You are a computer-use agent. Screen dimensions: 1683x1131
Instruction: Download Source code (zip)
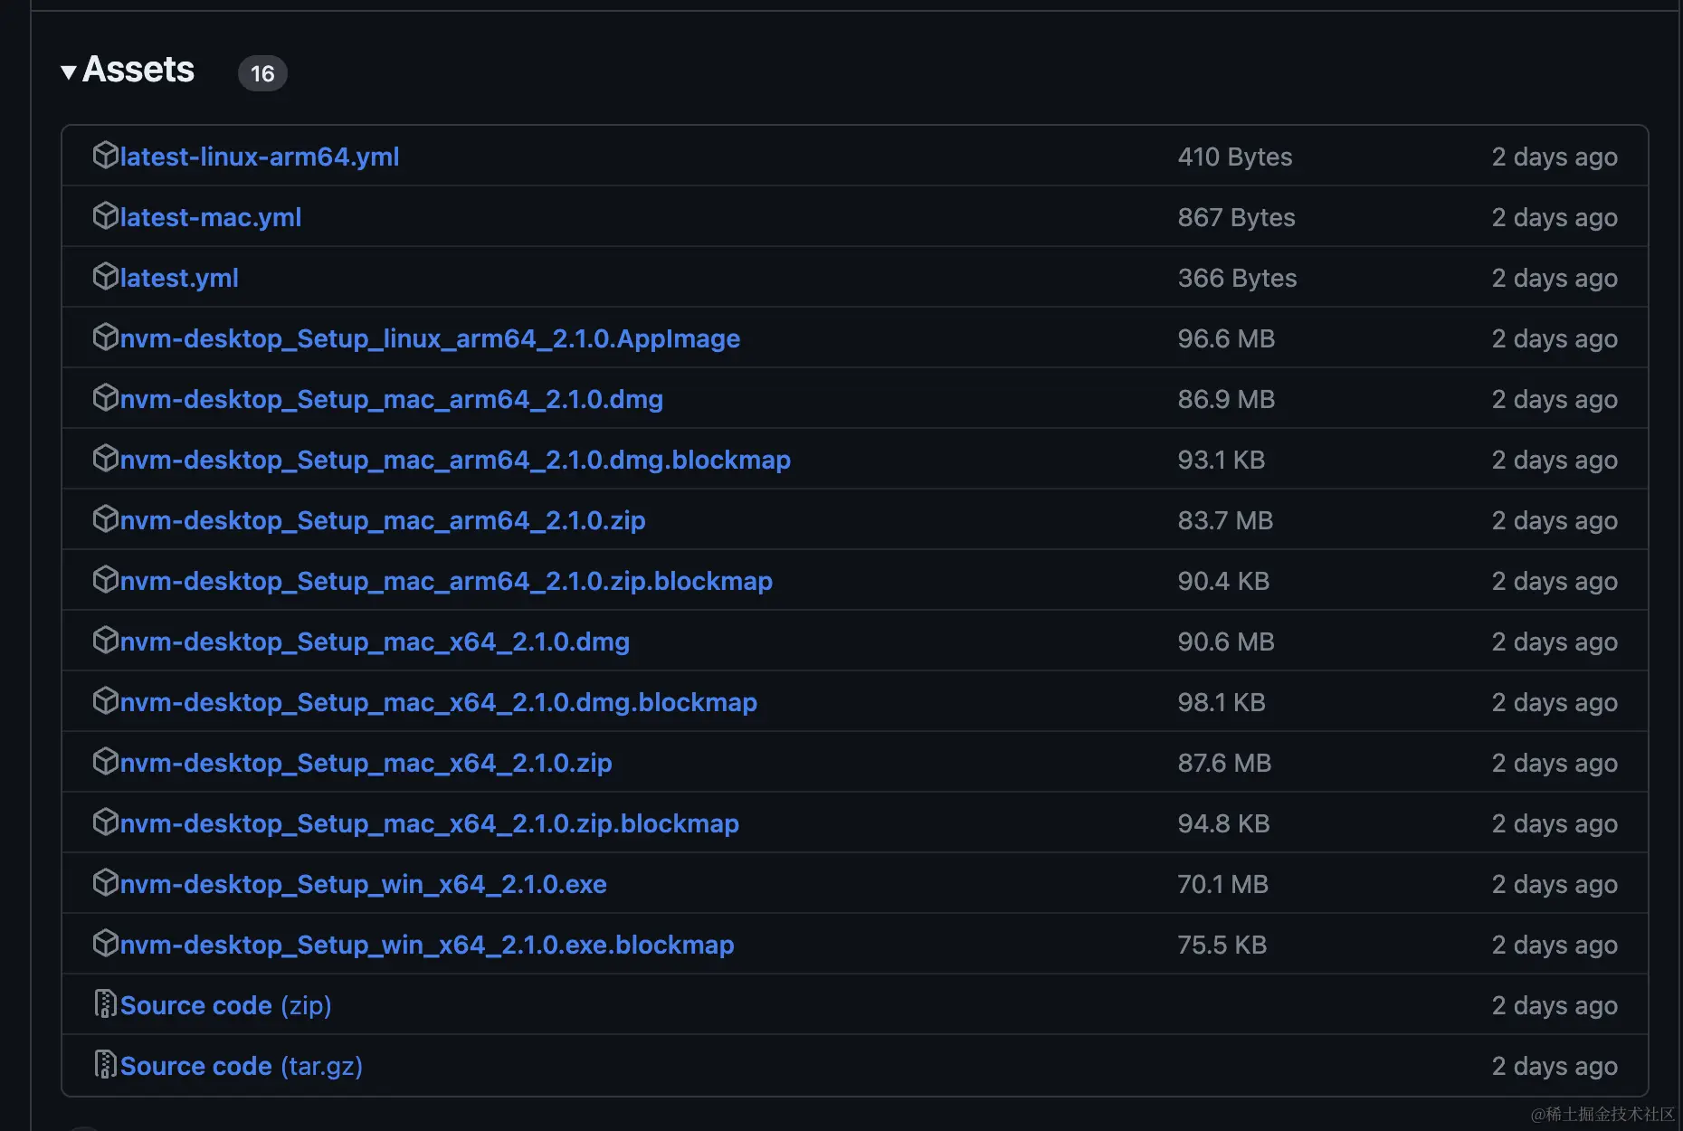point(226,1005)
